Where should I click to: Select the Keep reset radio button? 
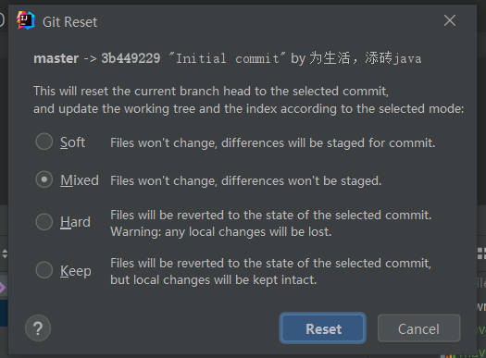pos(44,270)
